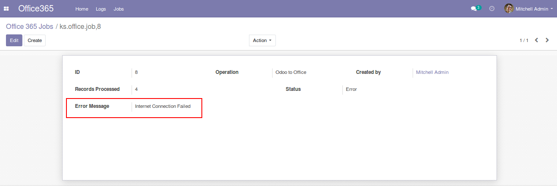Click the Office365 app title

click(36, 8)
